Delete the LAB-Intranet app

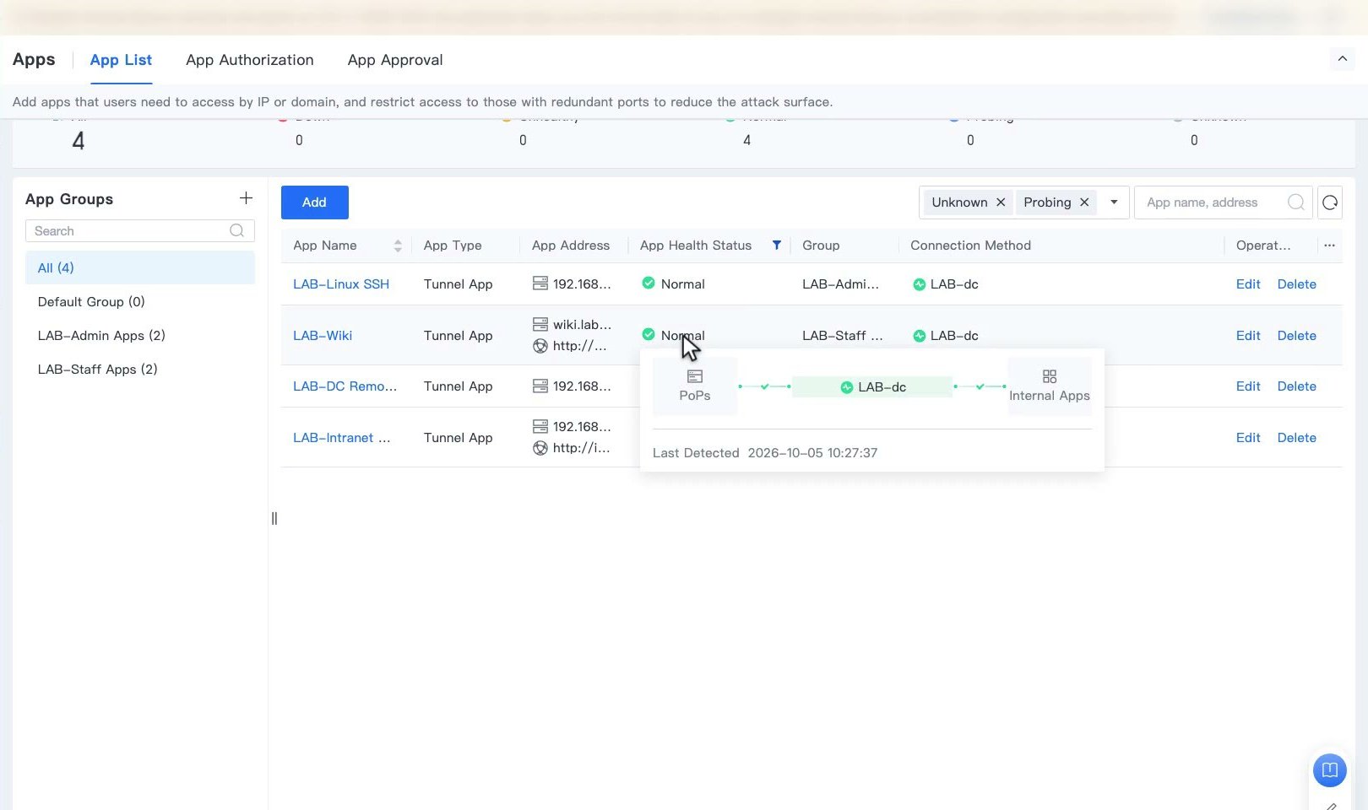click(x=1297, y=438)
